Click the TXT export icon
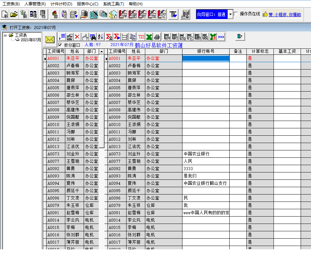 point(141,37)
